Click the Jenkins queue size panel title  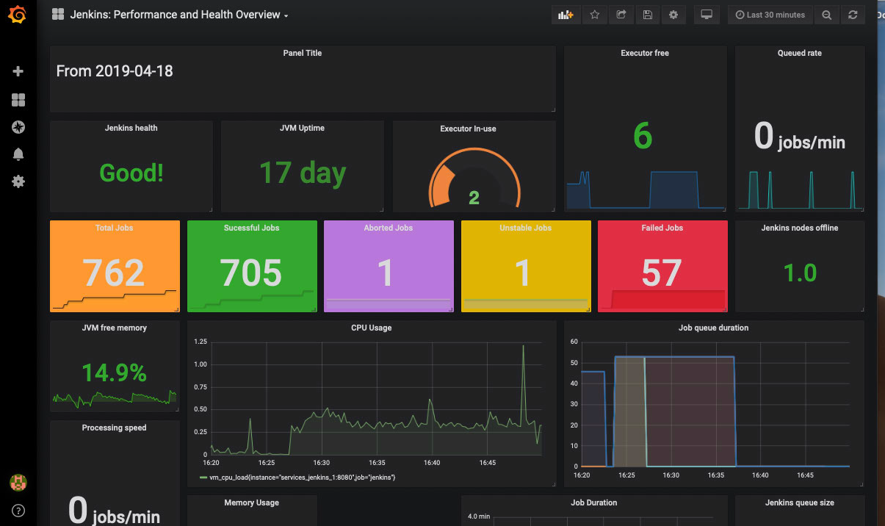(x=800, y=502)
